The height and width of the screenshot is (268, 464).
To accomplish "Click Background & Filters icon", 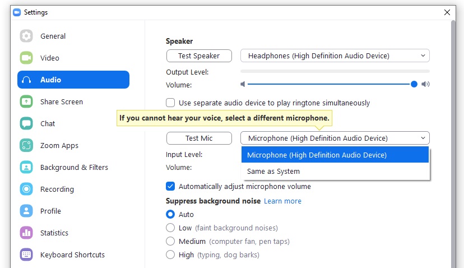I will point(26,168).
